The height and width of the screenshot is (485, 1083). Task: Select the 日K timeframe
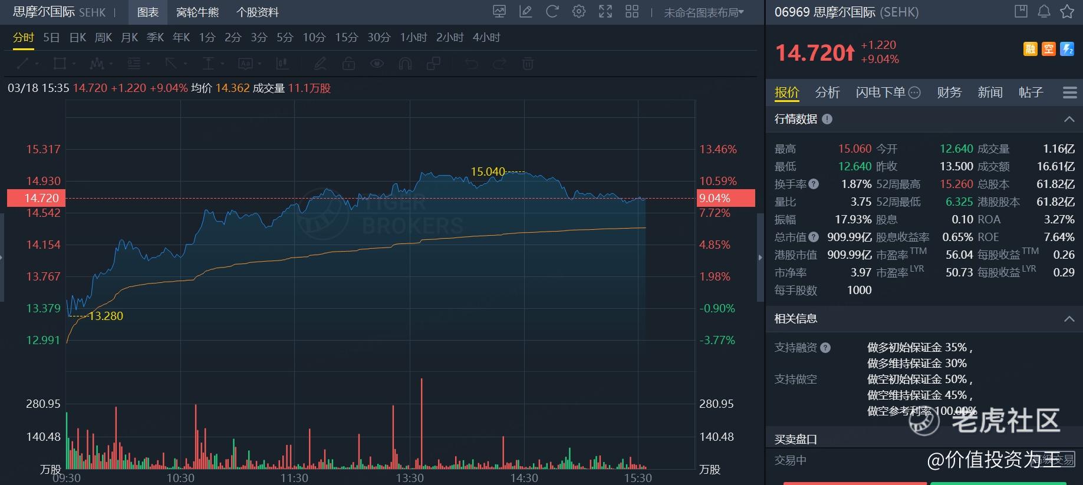pyautogui.click(x=77, y=38)
